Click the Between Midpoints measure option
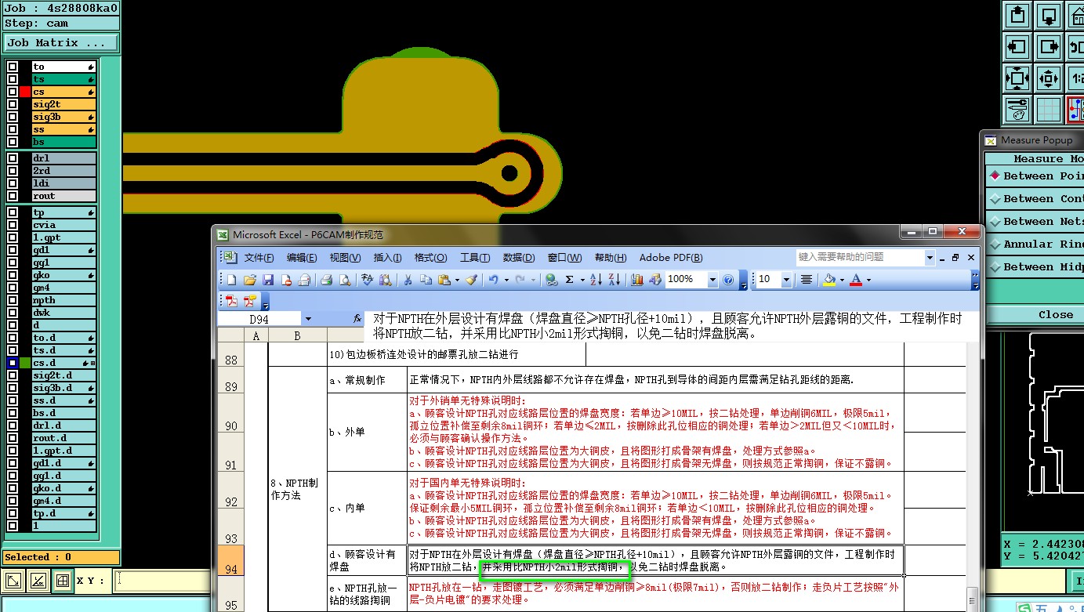 tap(1035, 267)
